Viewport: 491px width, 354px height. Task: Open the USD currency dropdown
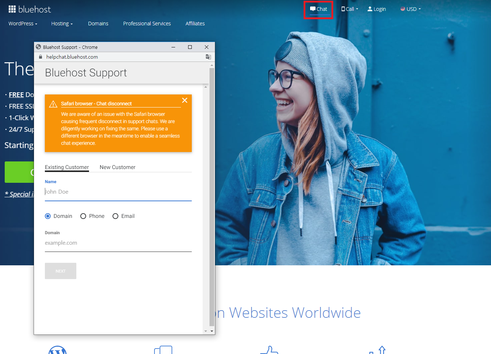pyautogui.click(x=411, y=9)
